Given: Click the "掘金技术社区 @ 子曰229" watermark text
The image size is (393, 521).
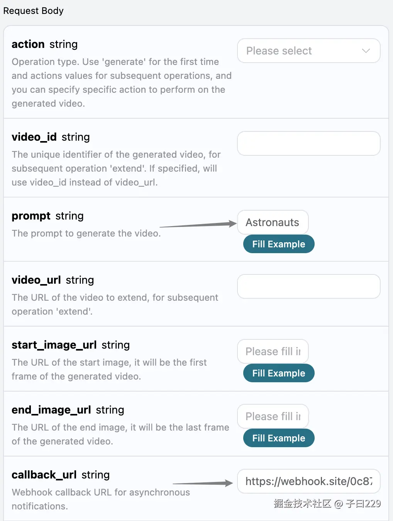Looking at the screenshot, I should (327, 503).
